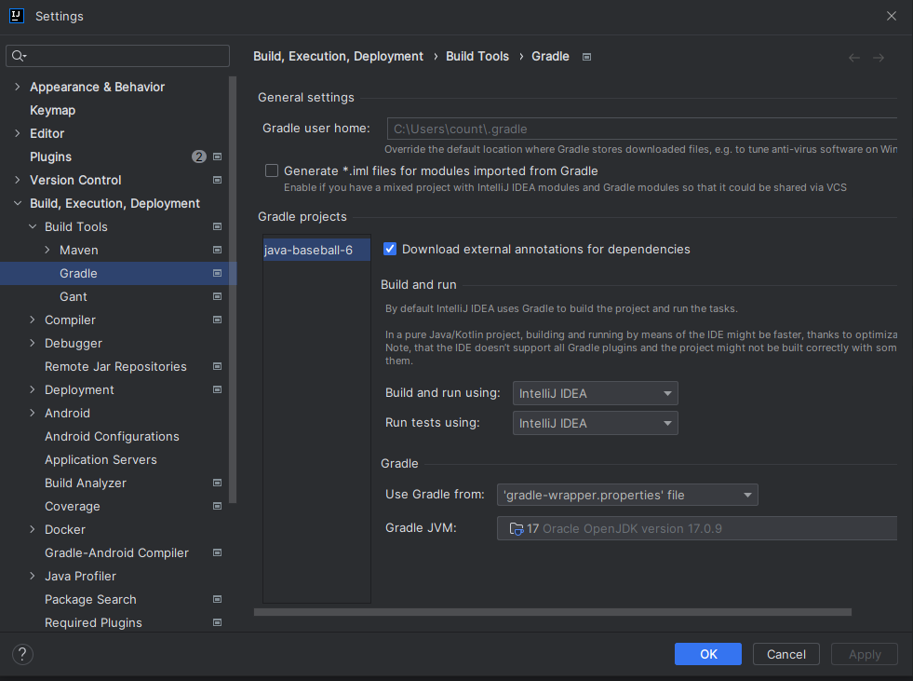Select java-baseball-6 in Gradle projects list

(316, 250)
